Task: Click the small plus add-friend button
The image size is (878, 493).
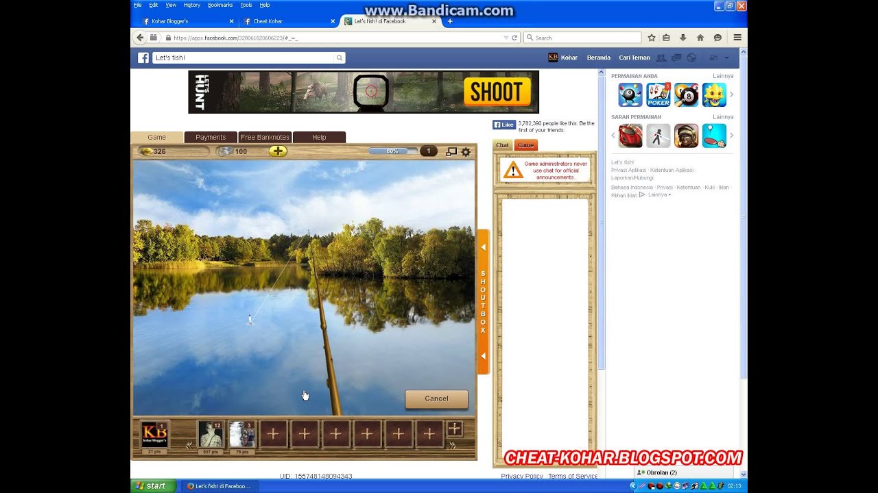Action: (x=455, y=429)
